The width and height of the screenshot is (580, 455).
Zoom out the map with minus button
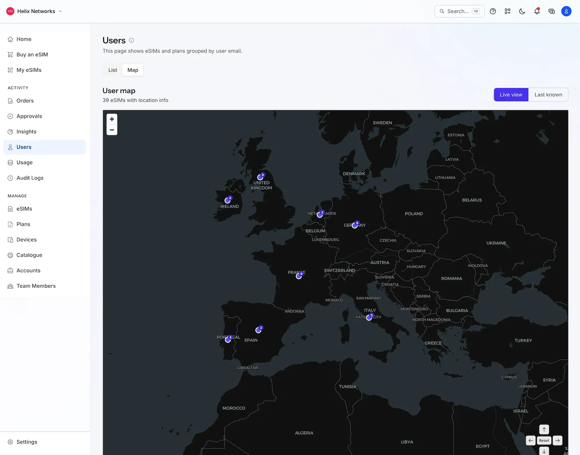pyautogui.click(x=112, y=130)
